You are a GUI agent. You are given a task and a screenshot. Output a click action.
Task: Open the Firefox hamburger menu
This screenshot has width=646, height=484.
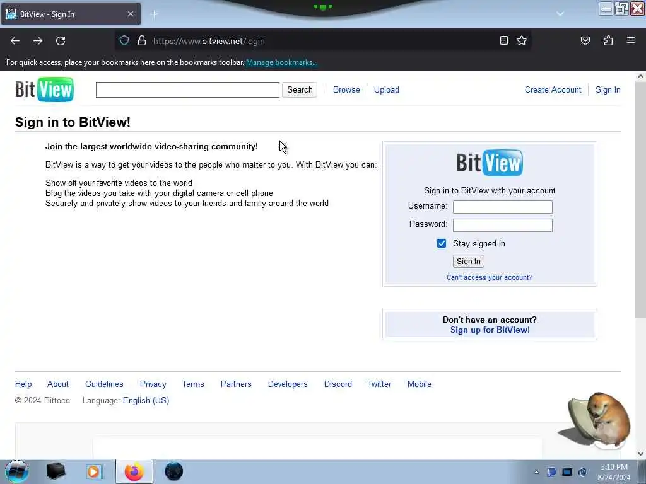point(631,40)
